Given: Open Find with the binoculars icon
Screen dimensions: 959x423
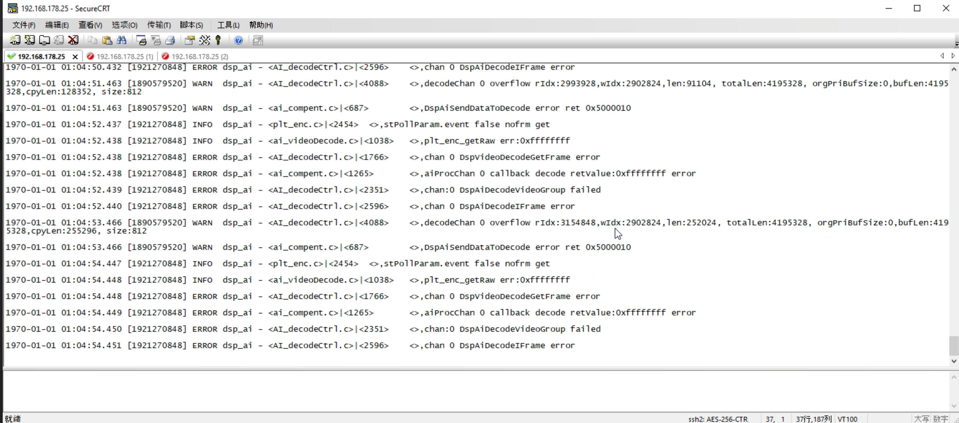Looking at the screenshot, I should click(122, 40).
